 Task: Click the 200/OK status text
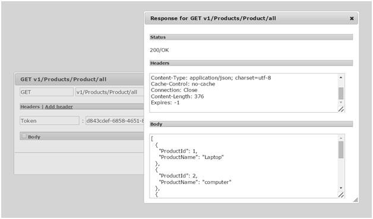click(x=159, y=50)
